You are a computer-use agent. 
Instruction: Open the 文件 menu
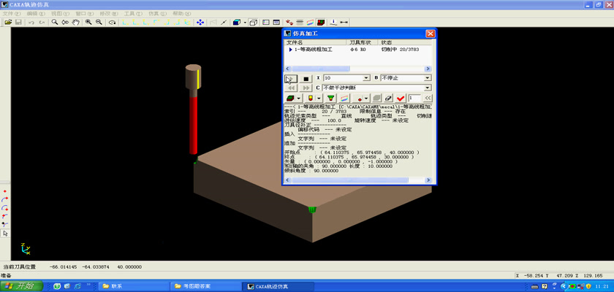[x=12, y=13]
